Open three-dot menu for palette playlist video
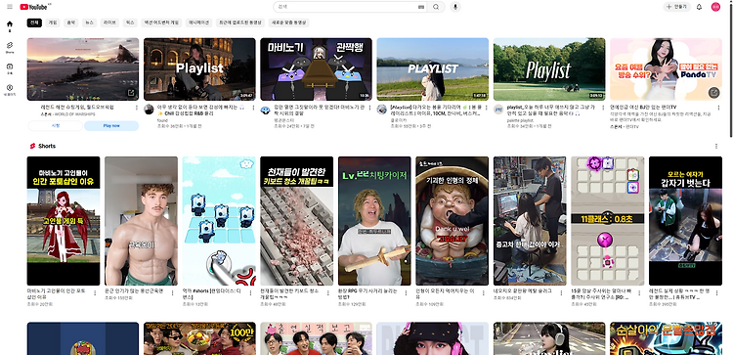This screenshot has width=733, height=355. (x=603, y=108)
